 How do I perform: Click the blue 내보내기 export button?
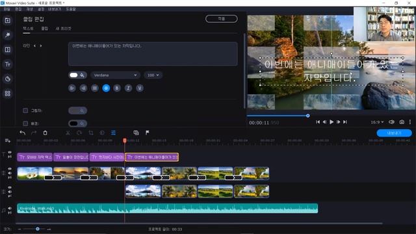point(395,133)
